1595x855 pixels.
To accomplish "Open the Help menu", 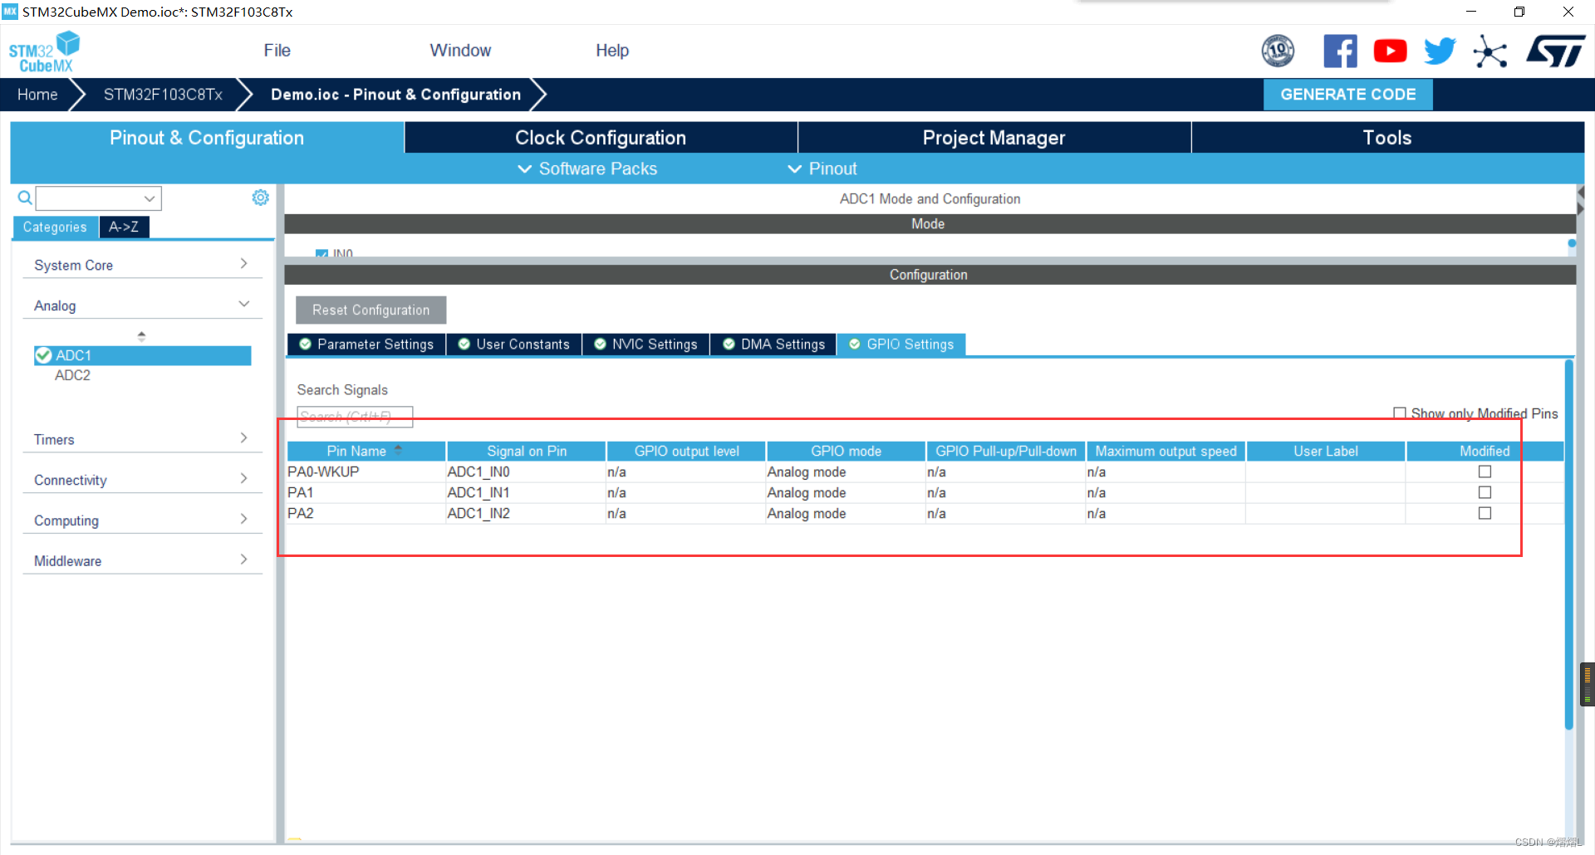I will point(612,51).
